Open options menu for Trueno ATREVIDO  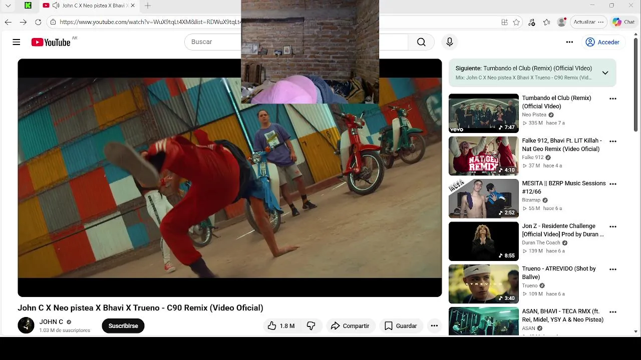click(x=612, y=269)
